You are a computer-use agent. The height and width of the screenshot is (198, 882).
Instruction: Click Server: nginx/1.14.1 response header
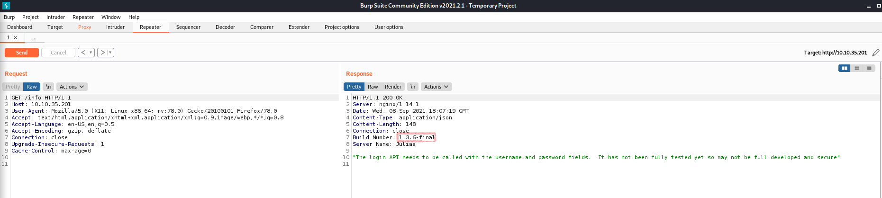coord(386,104)
